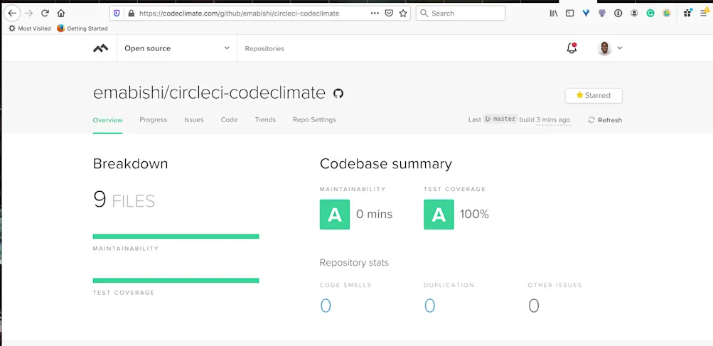The image size is (713, 346).
Task: Click the Code Climate logo
Action: click(x=100, y=48)
